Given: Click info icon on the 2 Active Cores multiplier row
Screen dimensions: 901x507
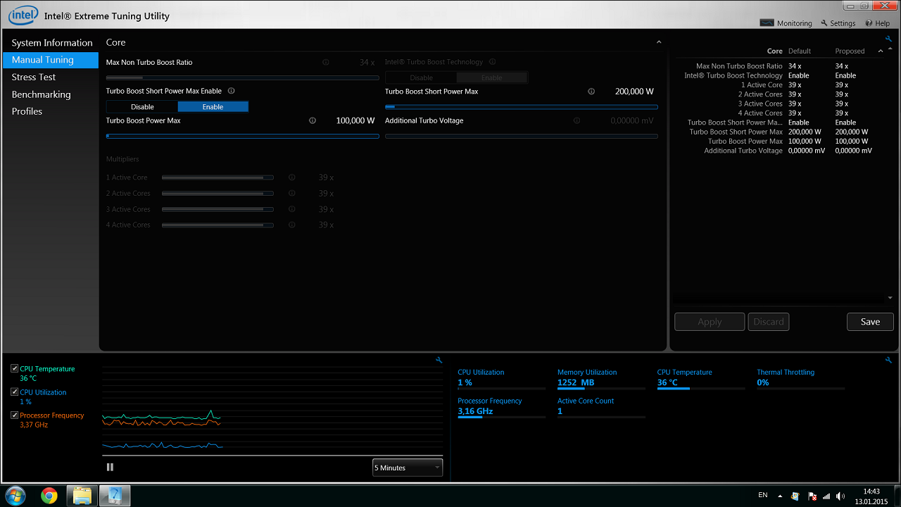Looking at the screenshot, I should coord(292,194).
